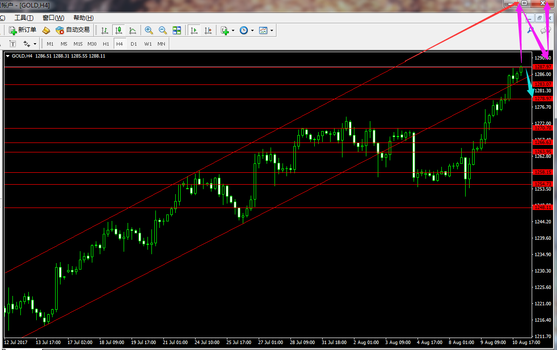Switch chart to bar chart view
This screenshot has height=350, width=557.
point(104,31)
